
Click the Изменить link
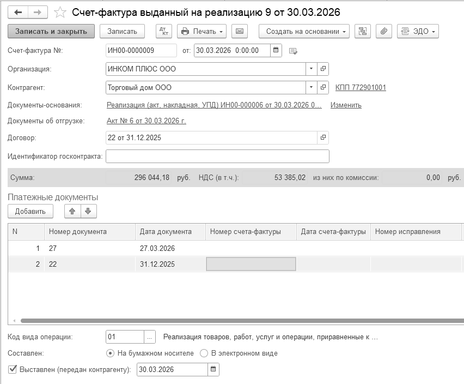[346, 105]
